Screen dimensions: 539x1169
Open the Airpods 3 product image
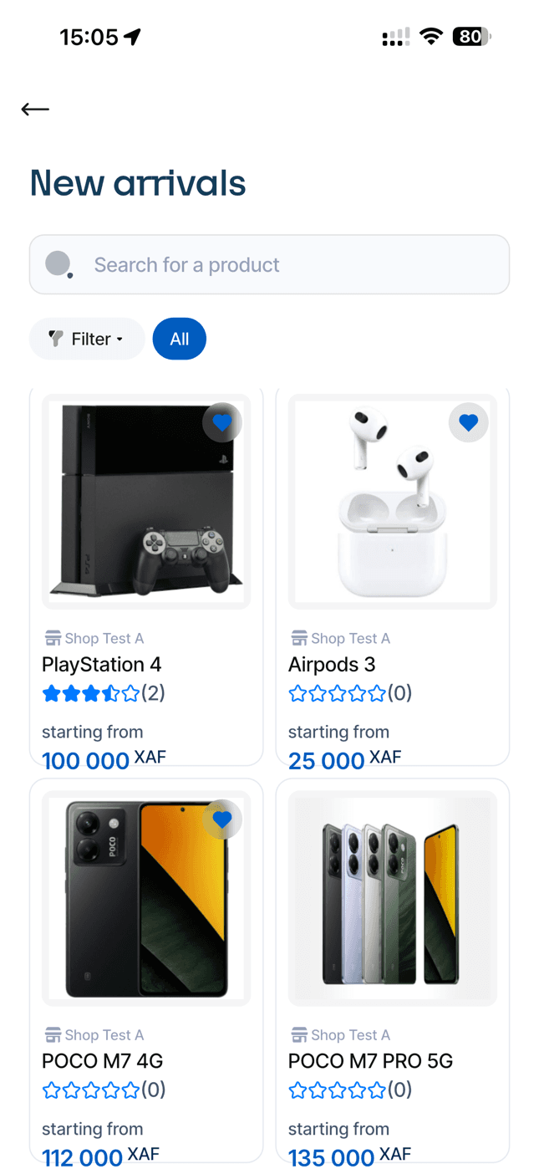pos(393,502)
